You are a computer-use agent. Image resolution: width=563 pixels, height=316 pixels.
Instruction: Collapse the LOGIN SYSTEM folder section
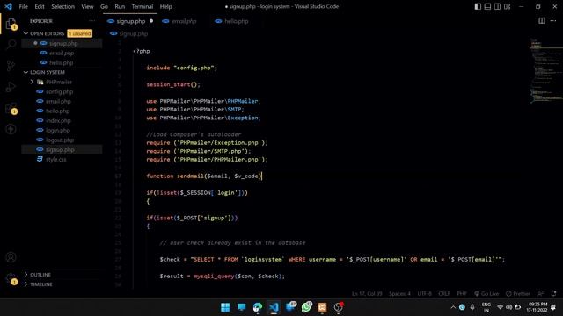point(26,72)
